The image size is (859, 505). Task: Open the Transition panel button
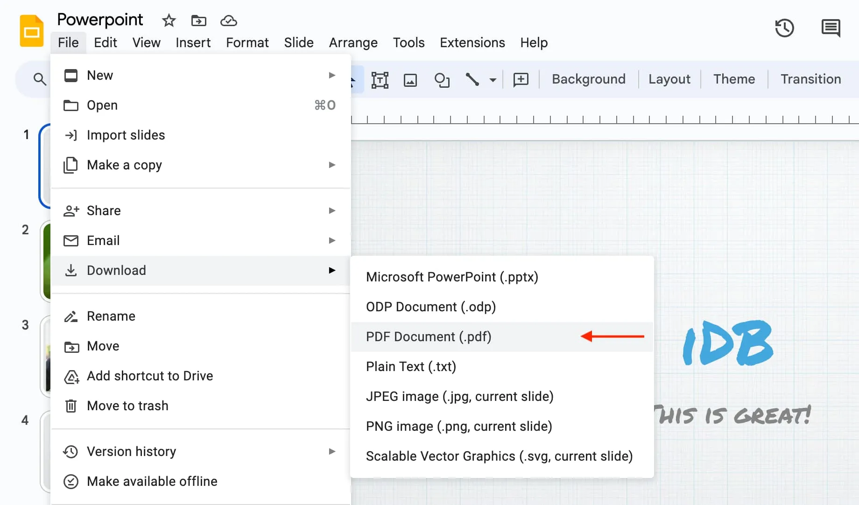810,79
